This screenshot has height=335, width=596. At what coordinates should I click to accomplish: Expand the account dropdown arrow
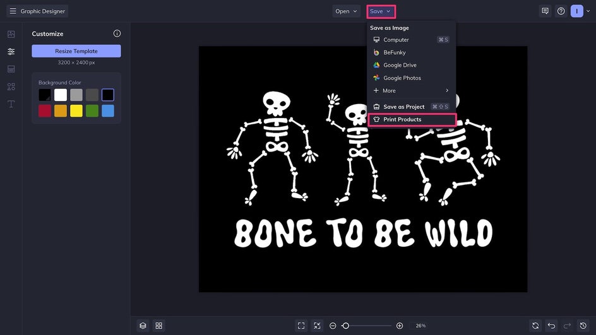coord(588,11)
